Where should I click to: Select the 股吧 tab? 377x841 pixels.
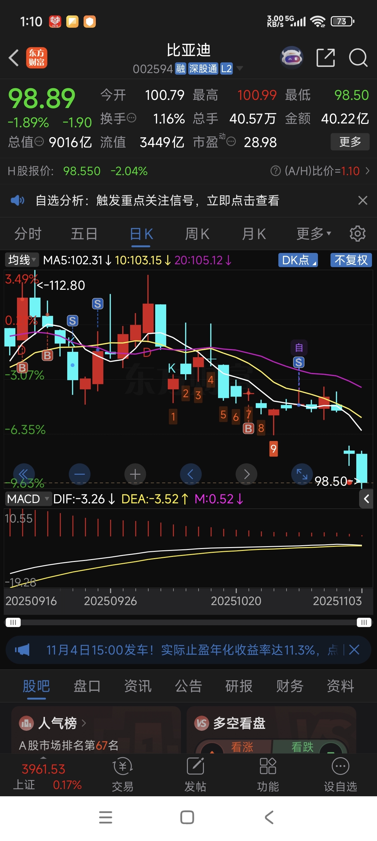[36, 686]
